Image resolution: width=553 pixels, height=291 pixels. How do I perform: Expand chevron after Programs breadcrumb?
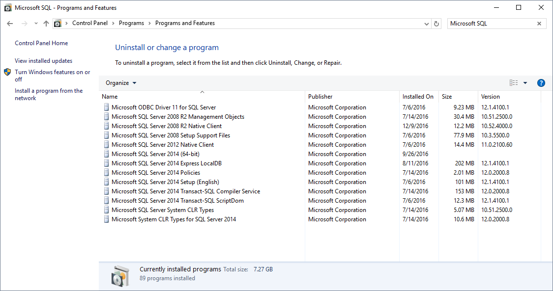tap(149, 23)
